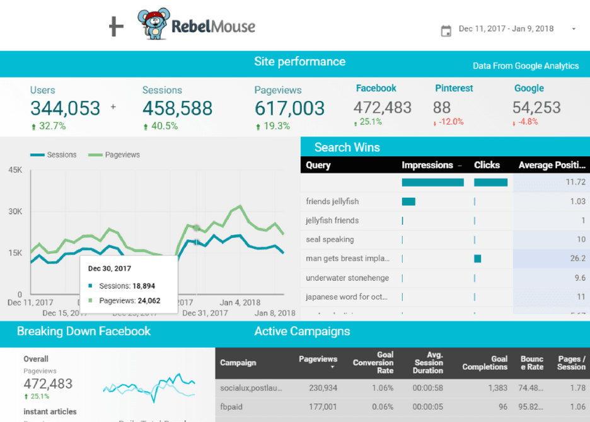
Task: Click the impressions bar for friends jellyfish
Action: click(408, 202)
